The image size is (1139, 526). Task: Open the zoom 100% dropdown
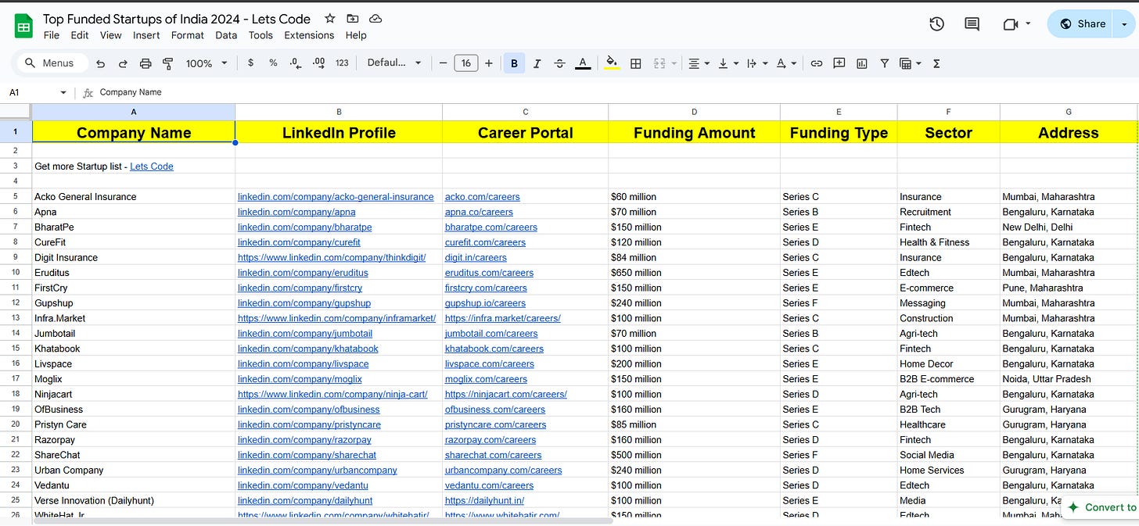pos(207,63)
